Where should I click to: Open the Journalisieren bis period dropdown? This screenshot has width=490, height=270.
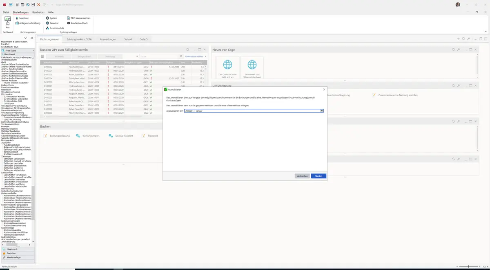click(322, 111)
